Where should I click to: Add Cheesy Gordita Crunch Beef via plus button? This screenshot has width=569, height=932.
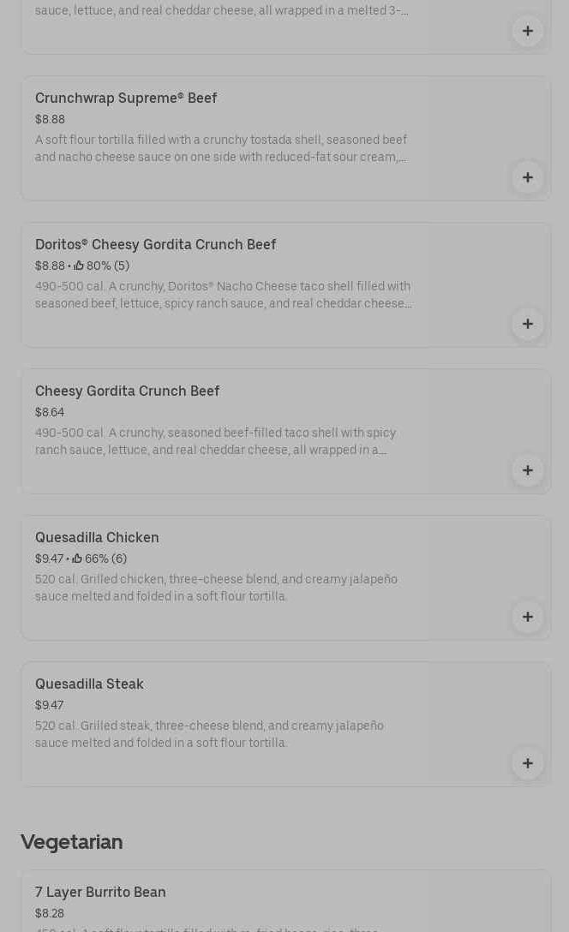point(527,470)
